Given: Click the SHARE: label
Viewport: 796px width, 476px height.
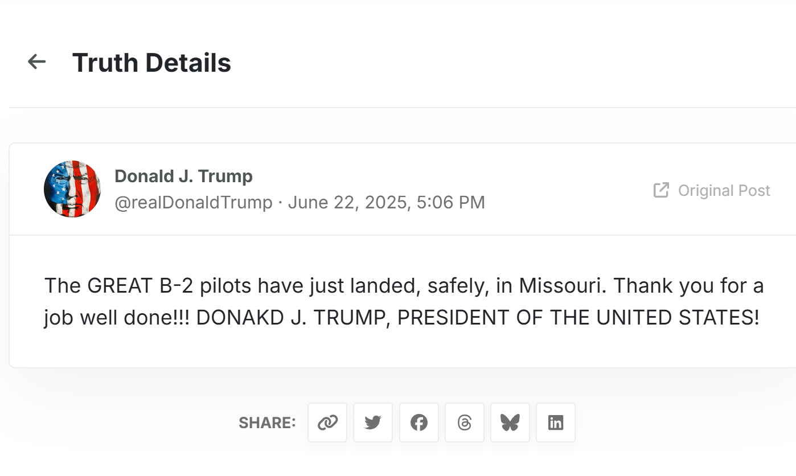Looking at the screenshot, I should coord(267,422).
